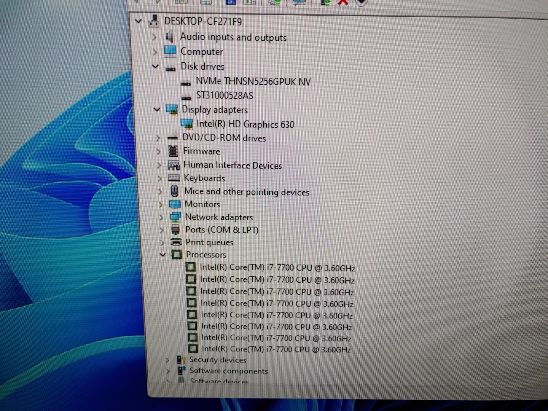Click the ST31000528AS drive icon
This screenshot has height=411, width=548.
tap(186, 97)
